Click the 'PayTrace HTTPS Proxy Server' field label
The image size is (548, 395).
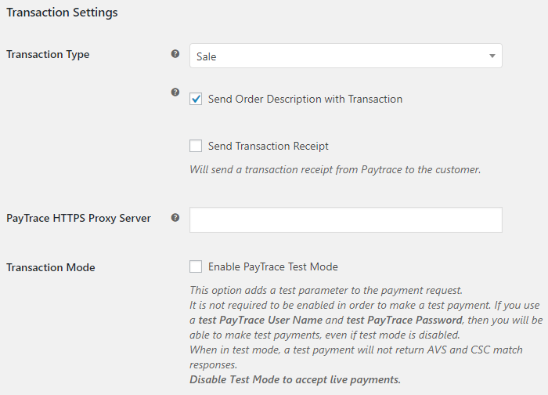click(x=78, y=218)
